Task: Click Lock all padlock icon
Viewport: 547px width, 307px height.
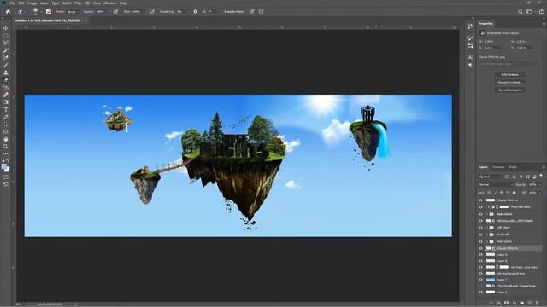Action: [515, 193]
